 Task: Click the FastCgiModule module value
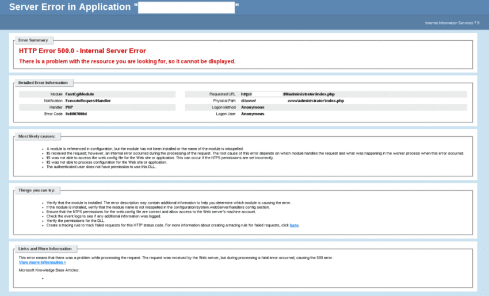click(x=79, y=94)
